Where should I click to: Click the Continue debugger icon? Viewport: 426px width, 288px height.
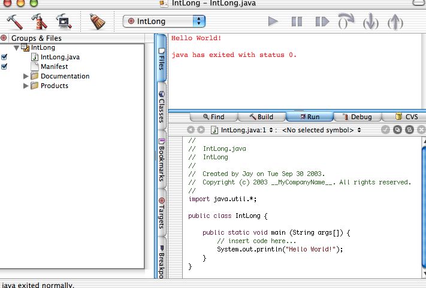pos(322,22)
